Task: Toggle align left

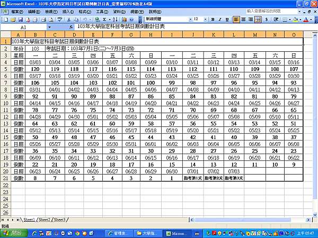Action: click(236, 20)
